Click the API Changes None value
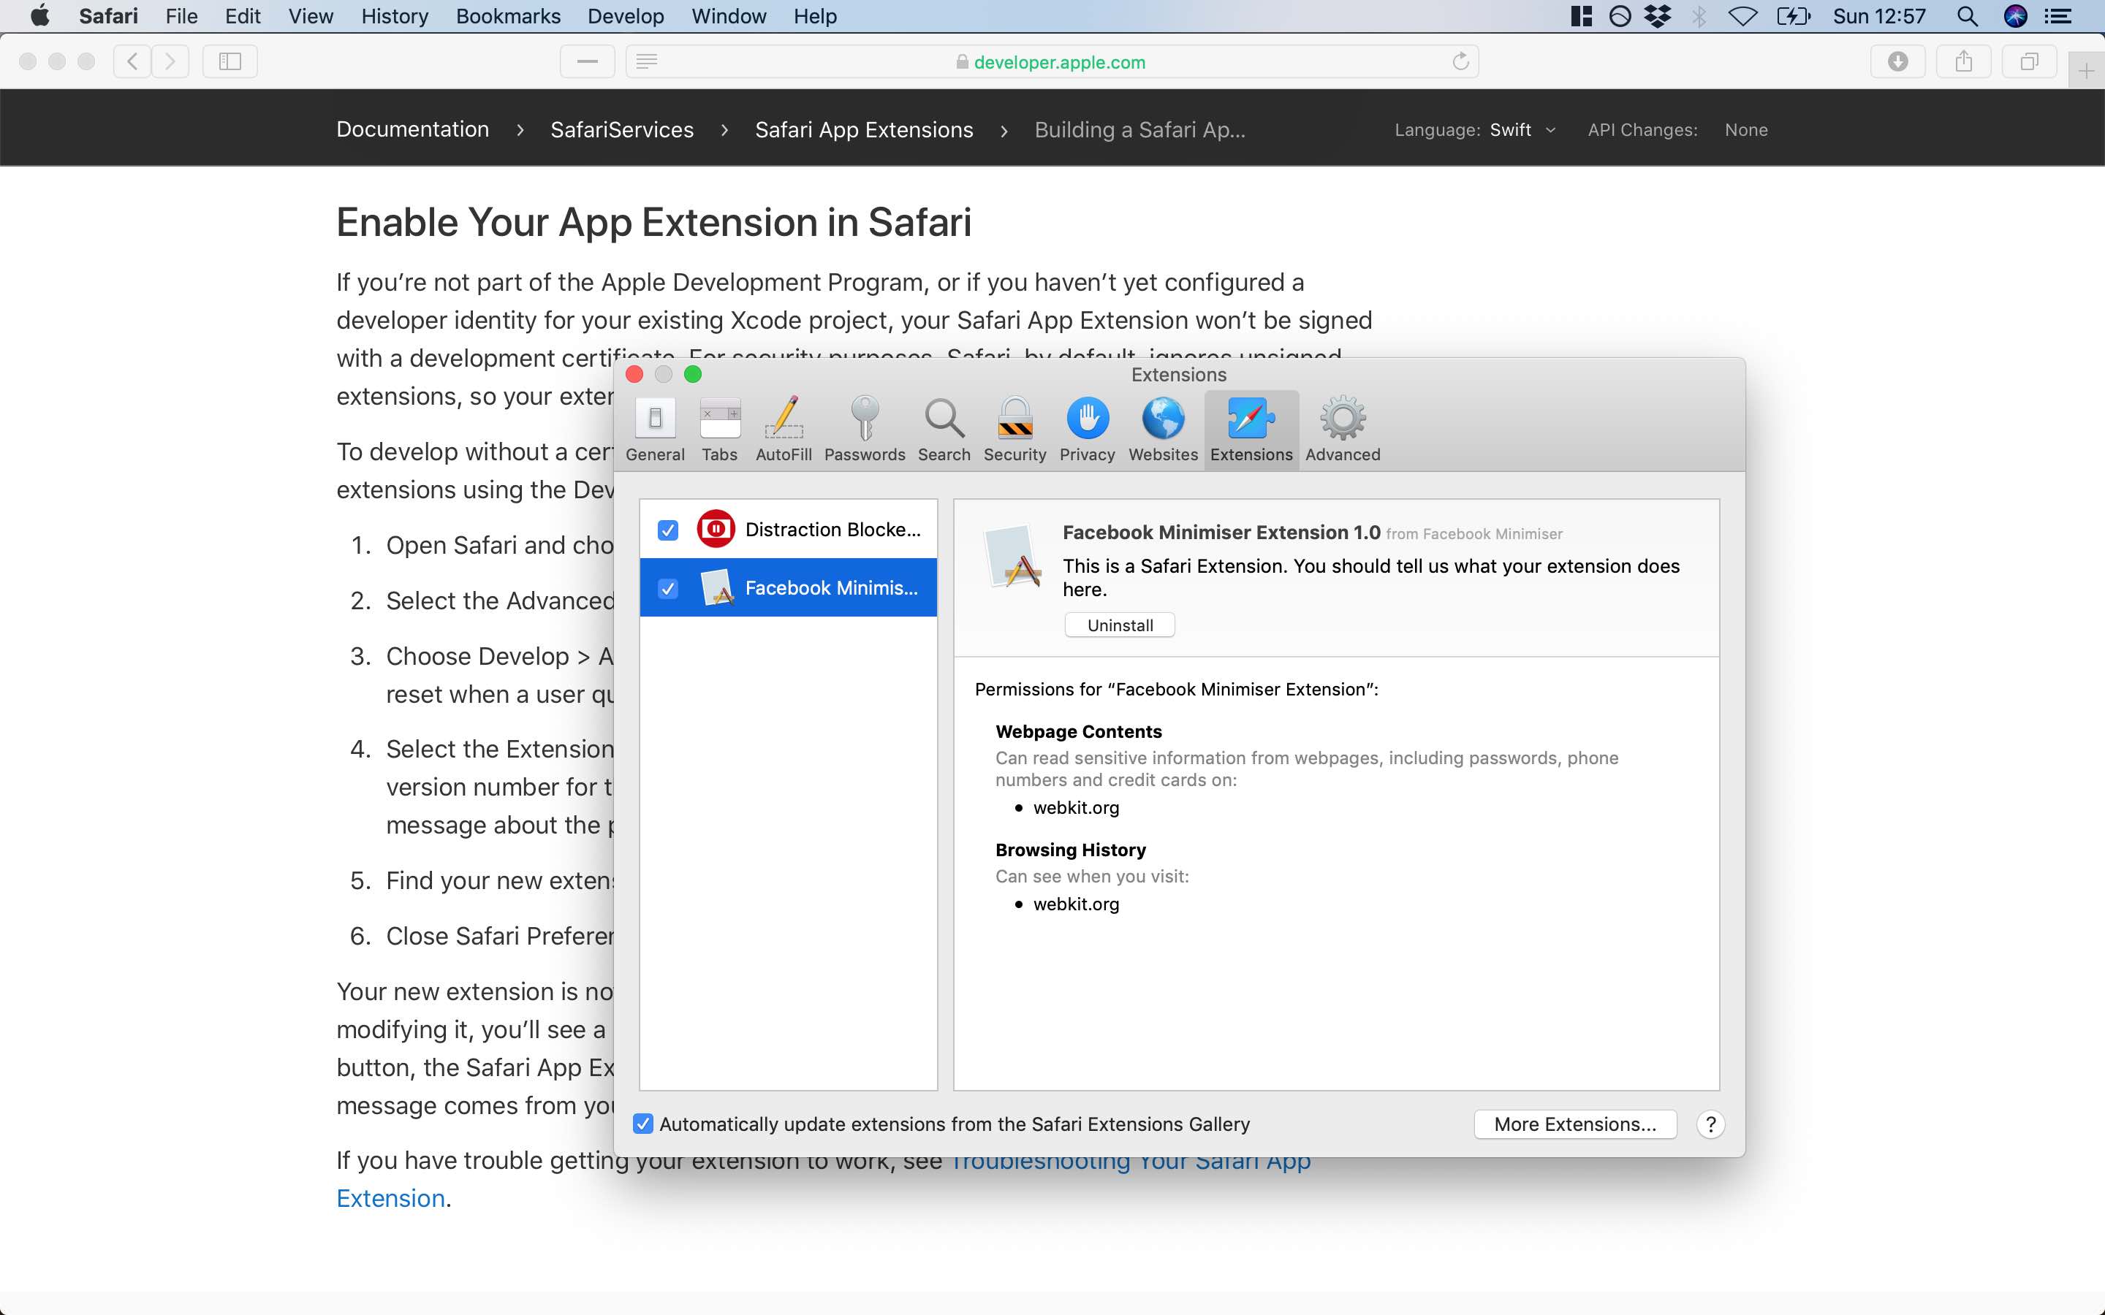The width and height of the screenshot is (2105, 1315). tap(1745, 129)
